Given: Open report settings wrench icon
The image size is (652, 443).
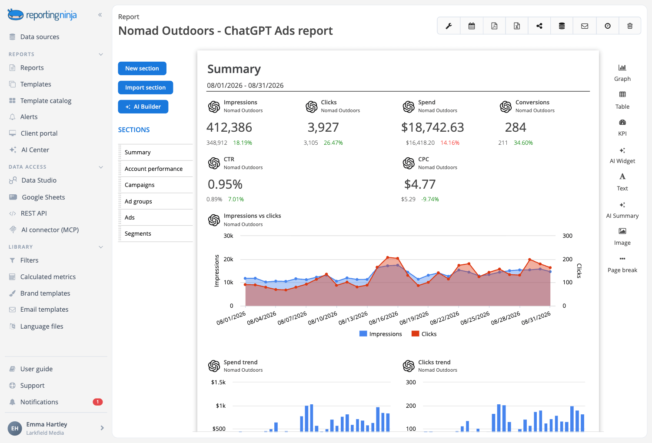Looking at the screenshot, I should coord(449,26).
